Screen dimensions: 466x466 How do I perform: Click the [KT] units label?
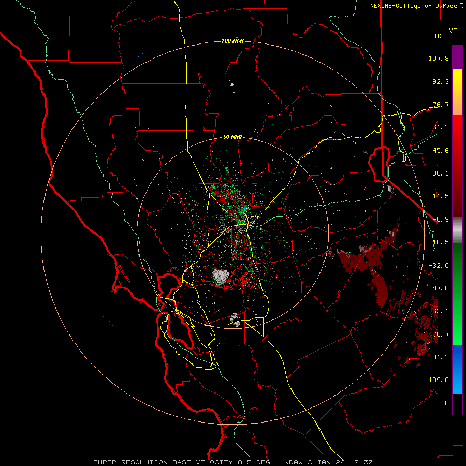[x=442, y=36]
